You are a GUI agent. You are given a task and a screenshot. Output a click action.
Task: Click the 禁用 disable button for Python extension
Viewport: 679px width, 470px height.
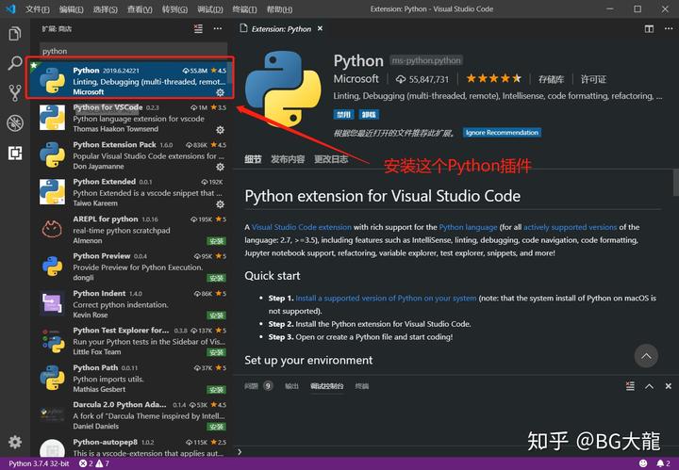tap(343, 115)
